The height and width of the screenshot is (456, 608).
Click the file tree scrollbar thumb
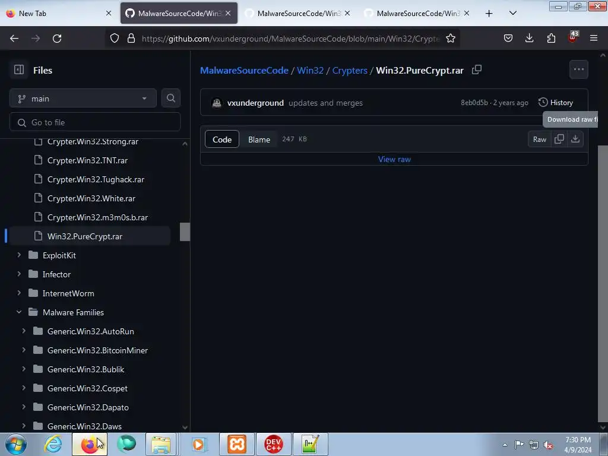pos(185,232)
